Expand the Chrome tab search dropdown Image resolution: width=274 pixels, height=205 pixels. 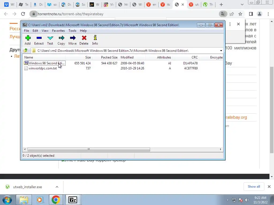click(x=242, y=5)
